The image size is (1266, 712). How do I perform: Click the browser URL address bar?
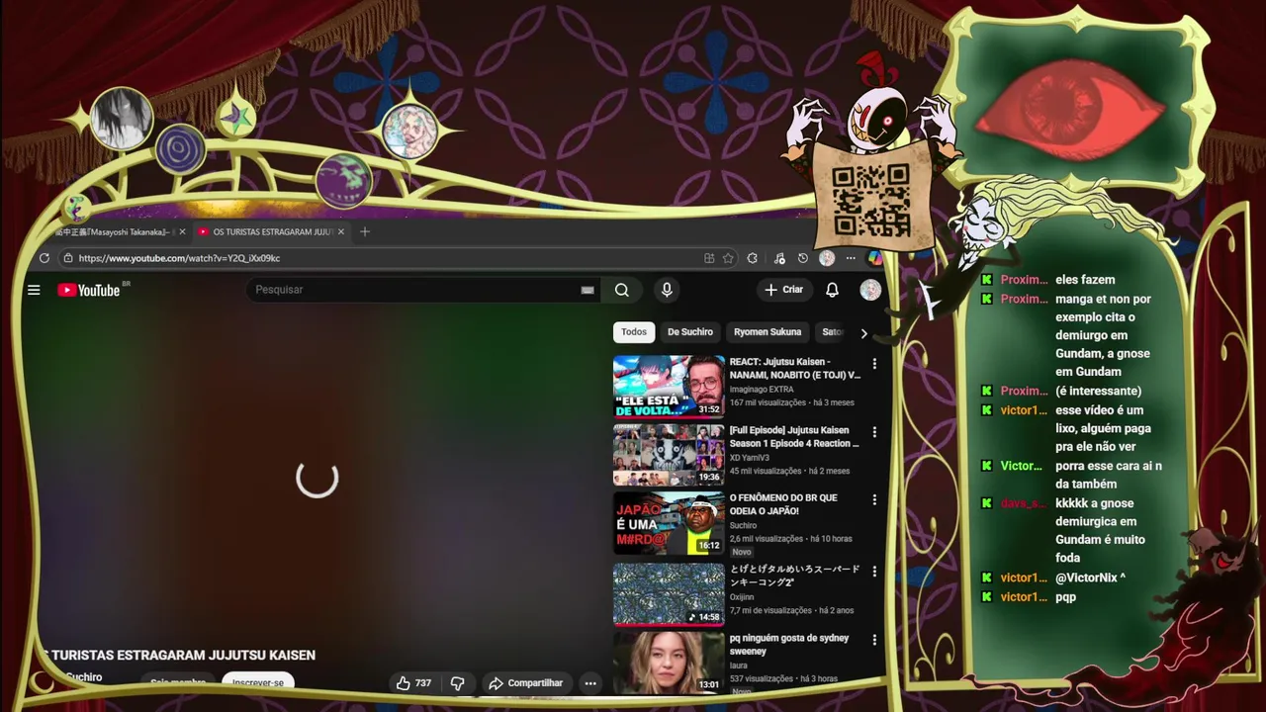[386, 258]
